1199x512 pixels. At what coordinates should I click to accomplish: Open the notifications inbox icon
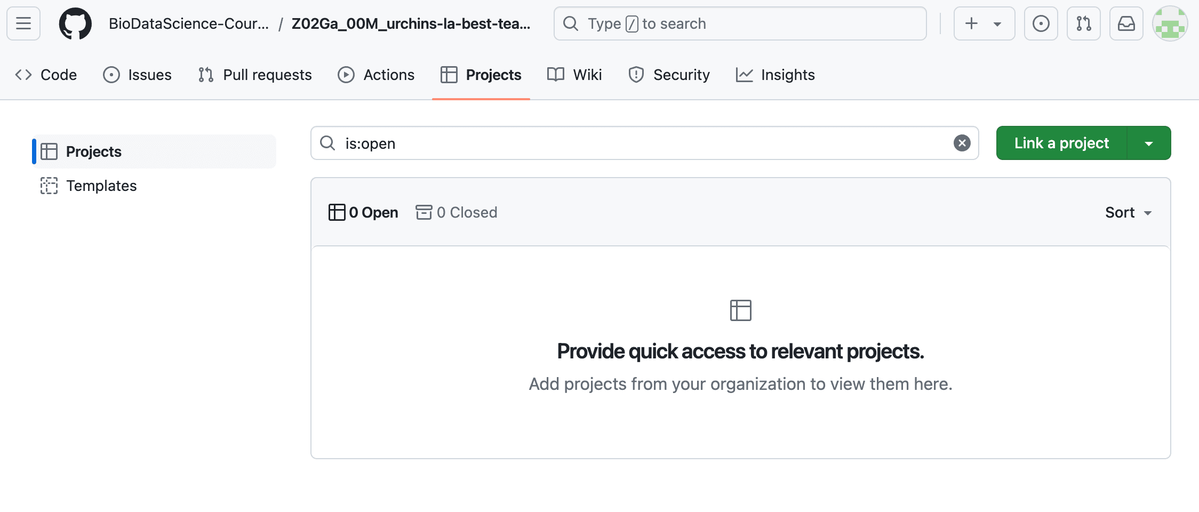click(1126, 23)
